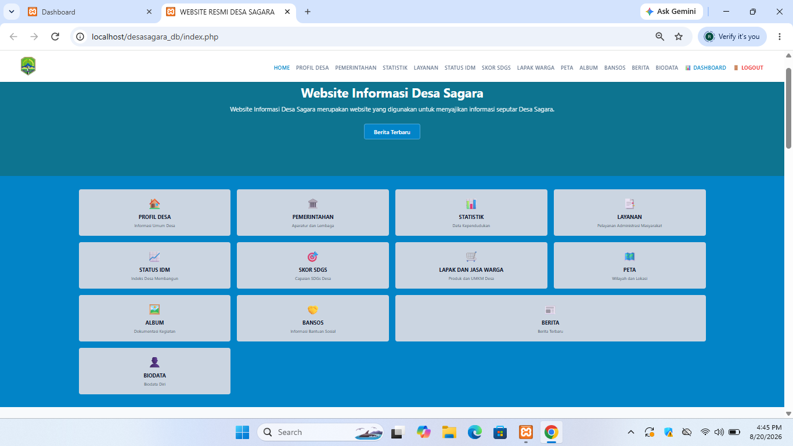
Task: Open the Chrome three-dot menu
Action: click(780, 37)
